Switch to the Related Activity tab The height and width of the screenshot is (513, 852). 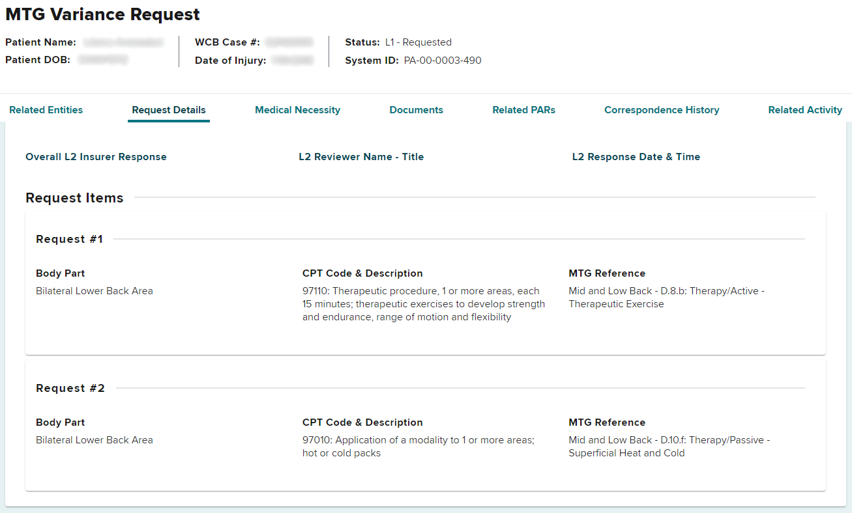[x=805, y=110]
